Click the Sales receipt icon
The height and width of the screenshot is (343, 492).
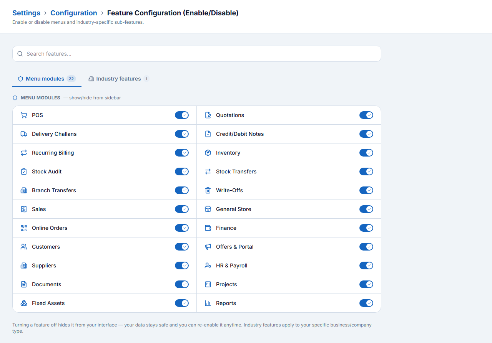tap(24, 209)
